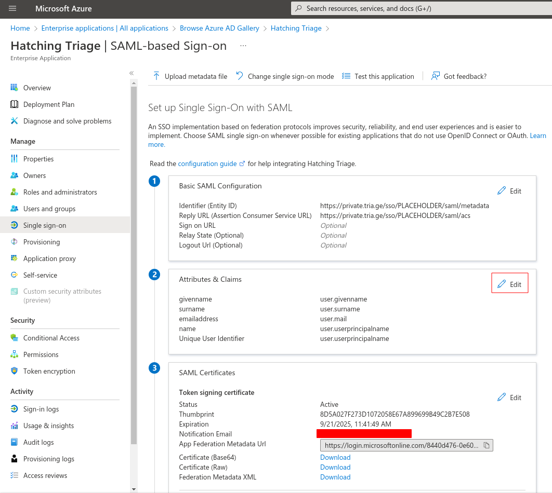Collapse the left navigation sidebar
The height and width of the screenshot is (493, 552).
pyautogui.click(x=132, y=73)
